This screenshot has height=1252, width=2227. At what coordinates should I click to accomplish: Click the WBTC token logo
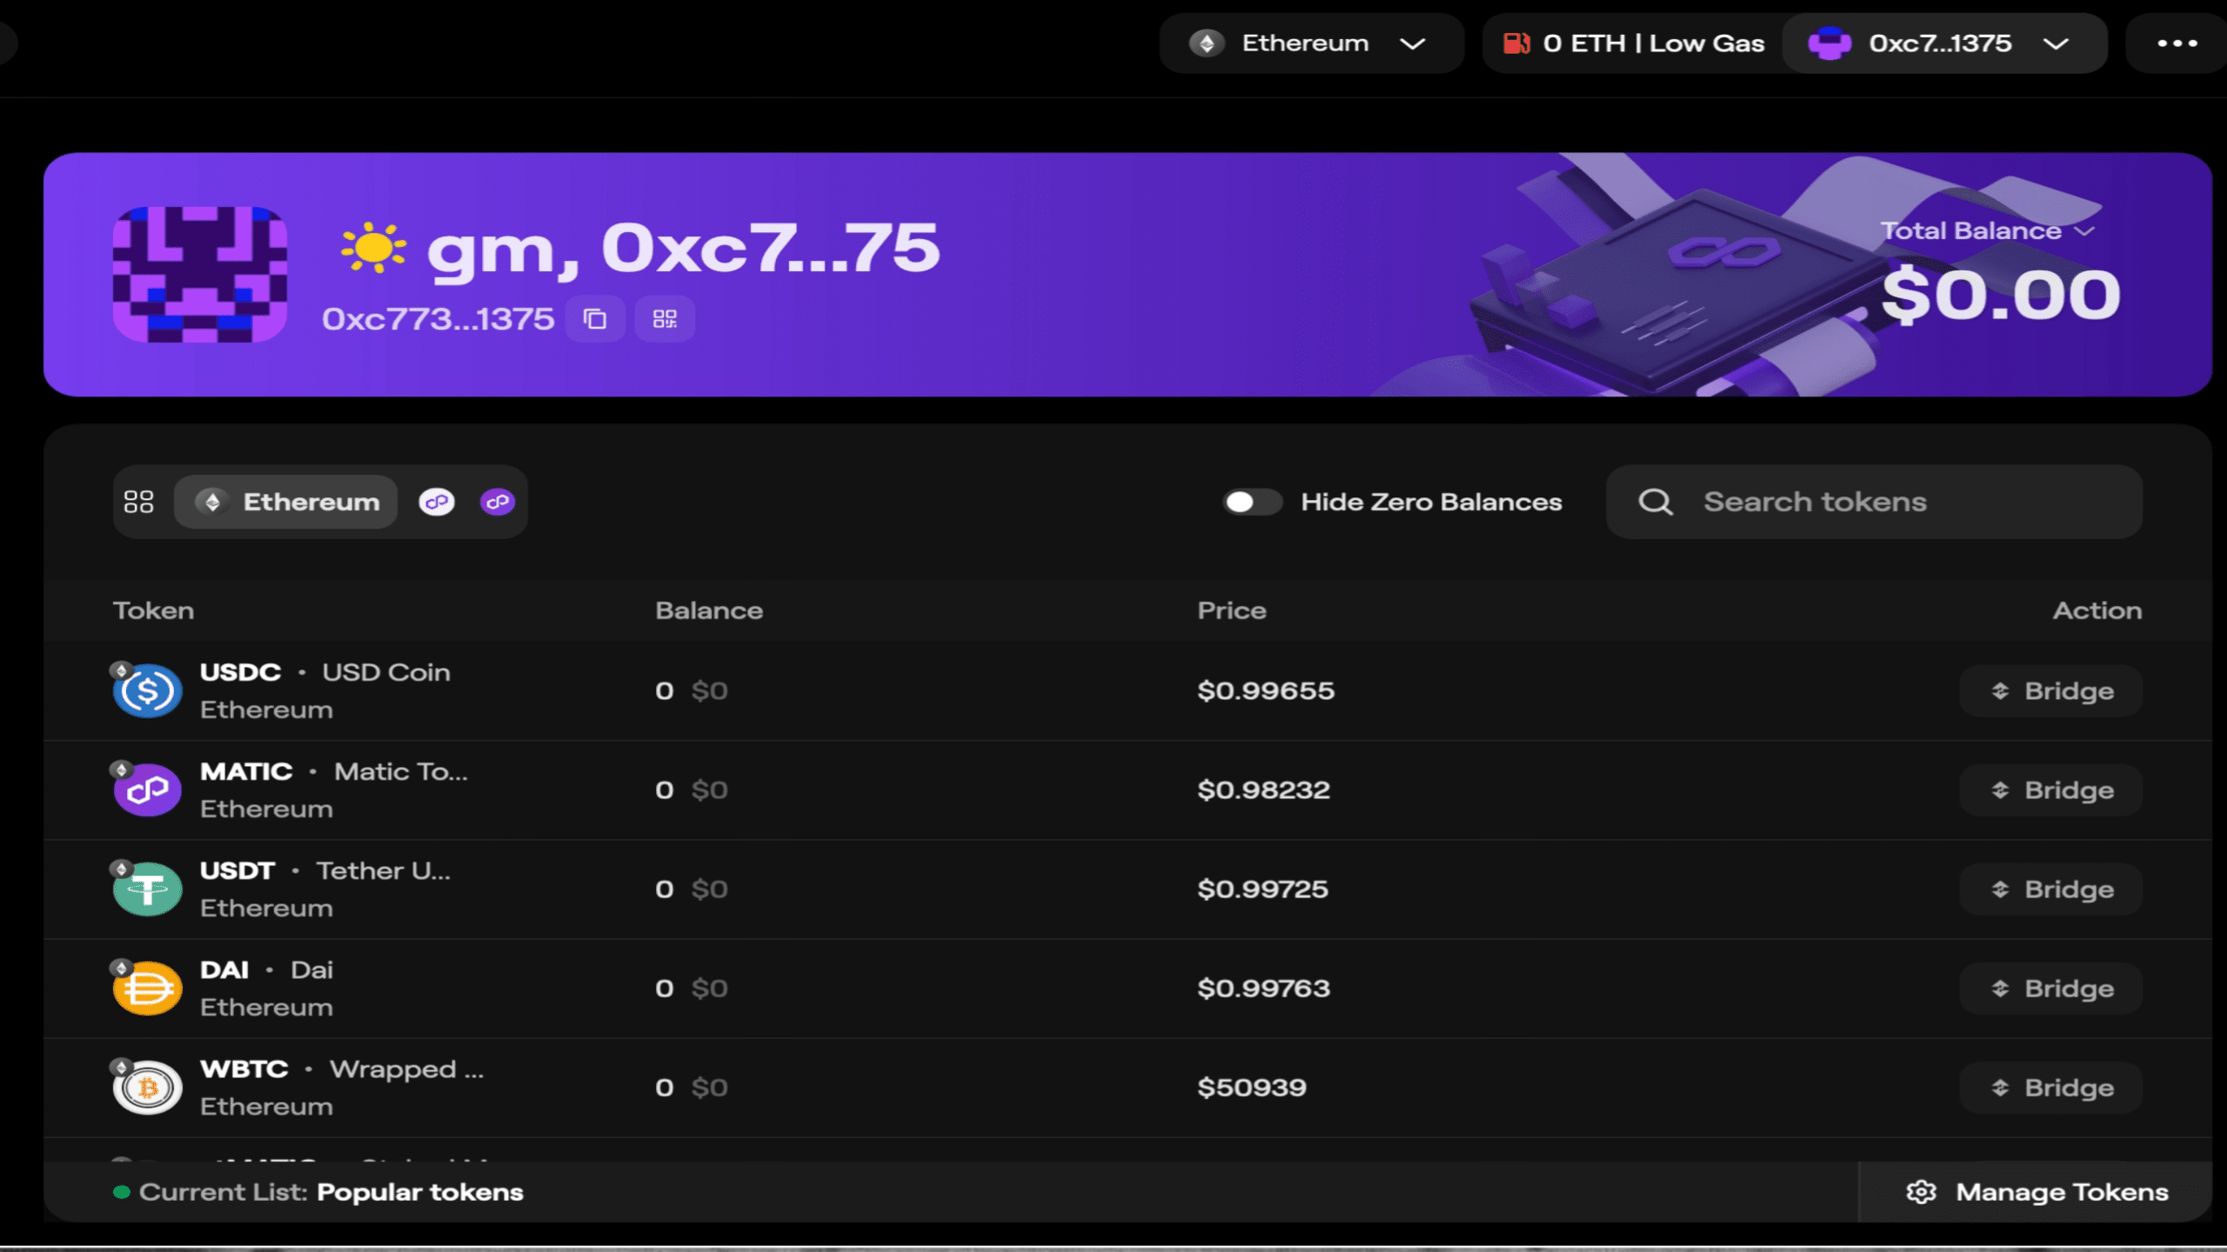pos(148,1088)
